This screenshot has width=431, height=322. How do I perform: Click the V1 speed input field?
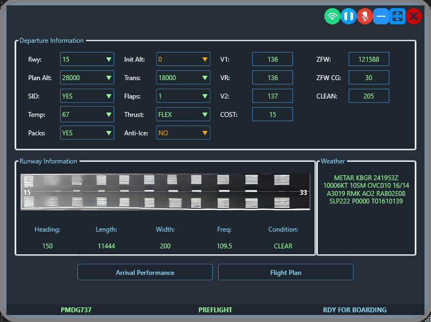[272, 60]
